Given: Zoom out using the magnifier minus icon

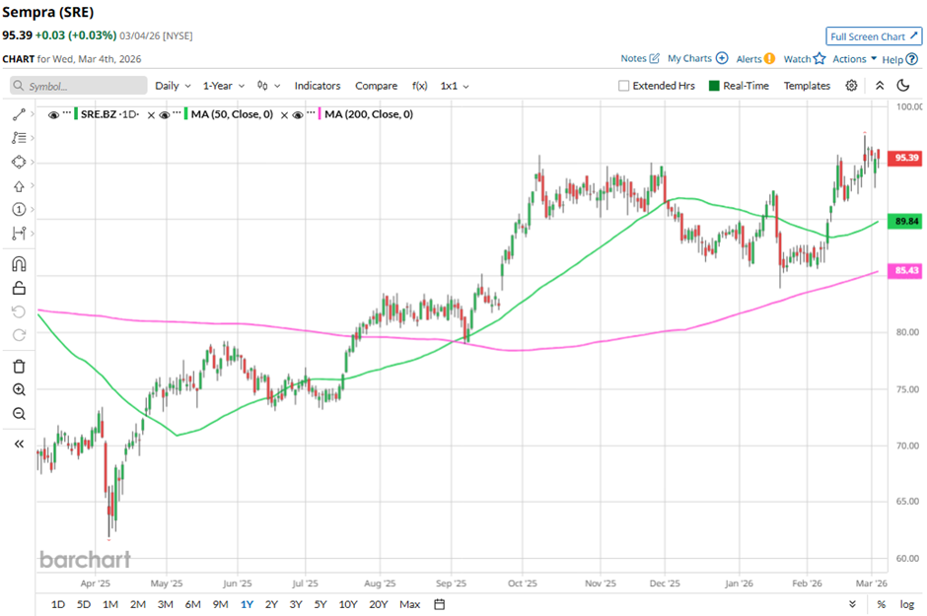Looking at the screenshot, I should pyautogui.click(x=19, y=414).
